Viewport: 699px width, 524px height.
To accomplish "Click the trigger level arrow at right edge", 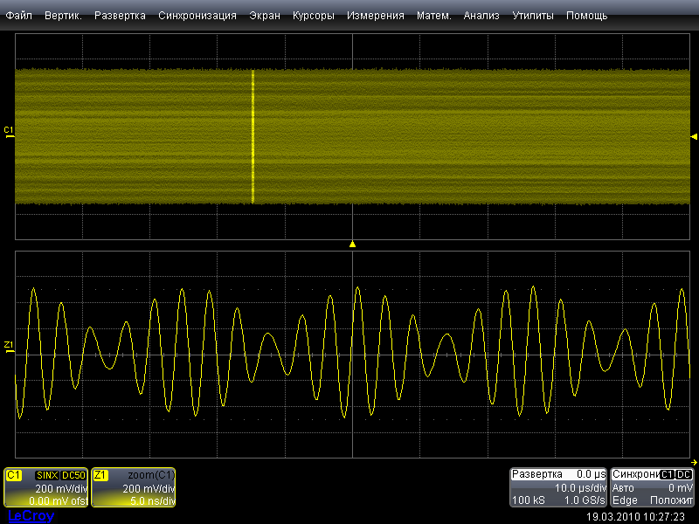I will [695, 136].
